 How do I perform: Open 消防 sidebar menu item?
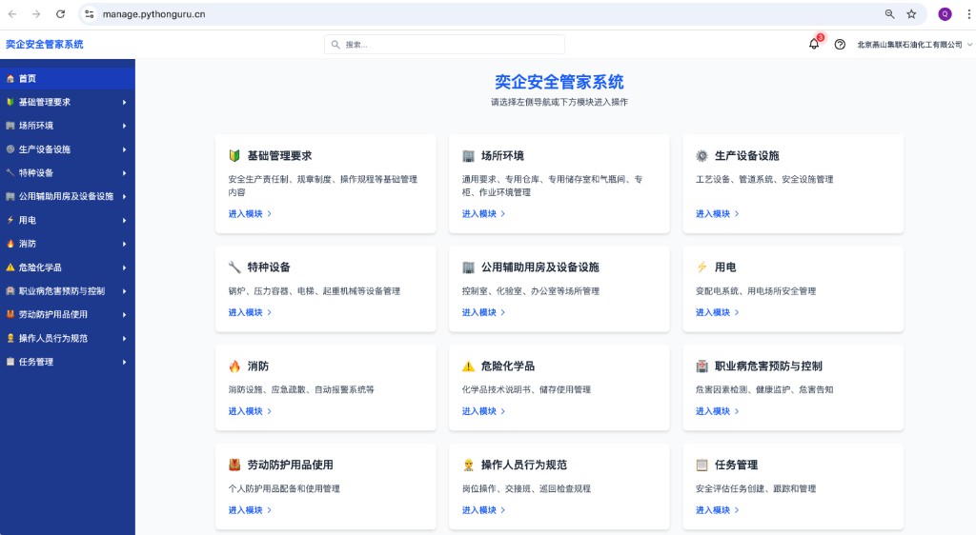coord(68,244)
